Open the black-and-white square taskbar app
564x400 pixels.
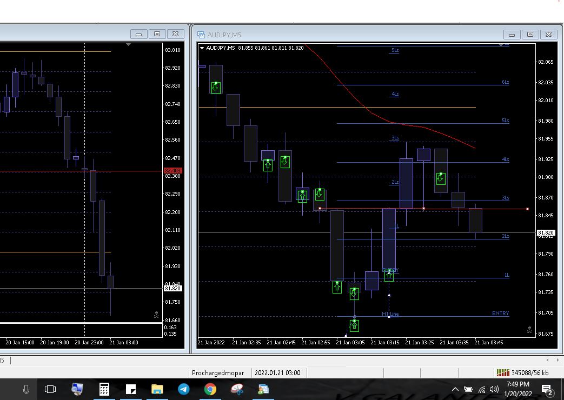coord(130,389)
